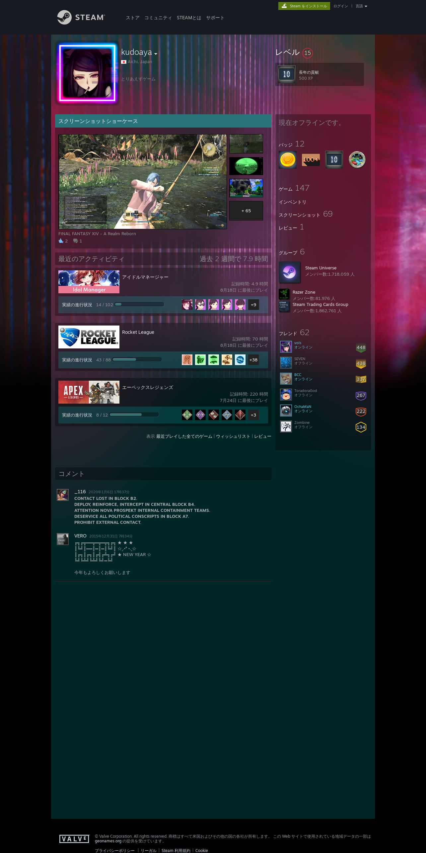This screenshot has width=426, height=853.
Task: Click the Steam Universe group icon
Action: [x=289, y=272]
